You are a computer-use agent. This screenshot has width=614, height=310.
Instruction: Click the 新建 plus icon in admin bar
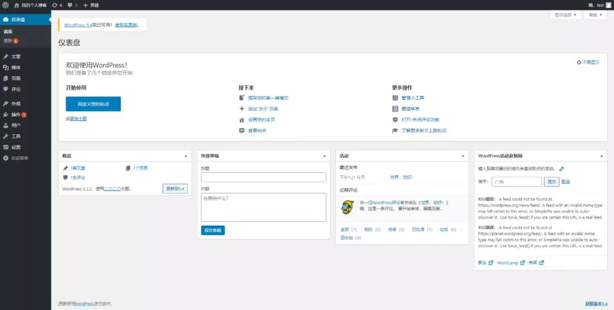click(85, 5)
